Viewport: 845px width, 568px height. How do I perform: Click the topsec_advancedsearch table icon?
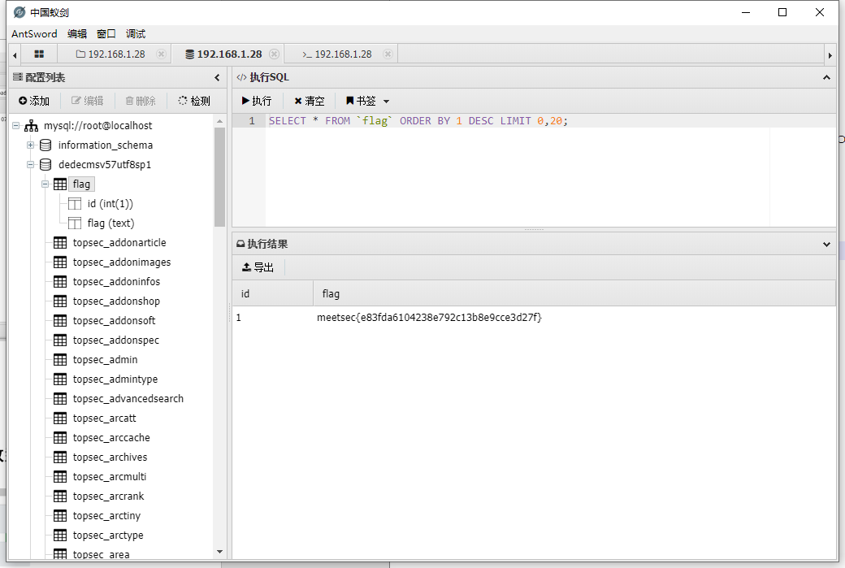coord(60,399)
